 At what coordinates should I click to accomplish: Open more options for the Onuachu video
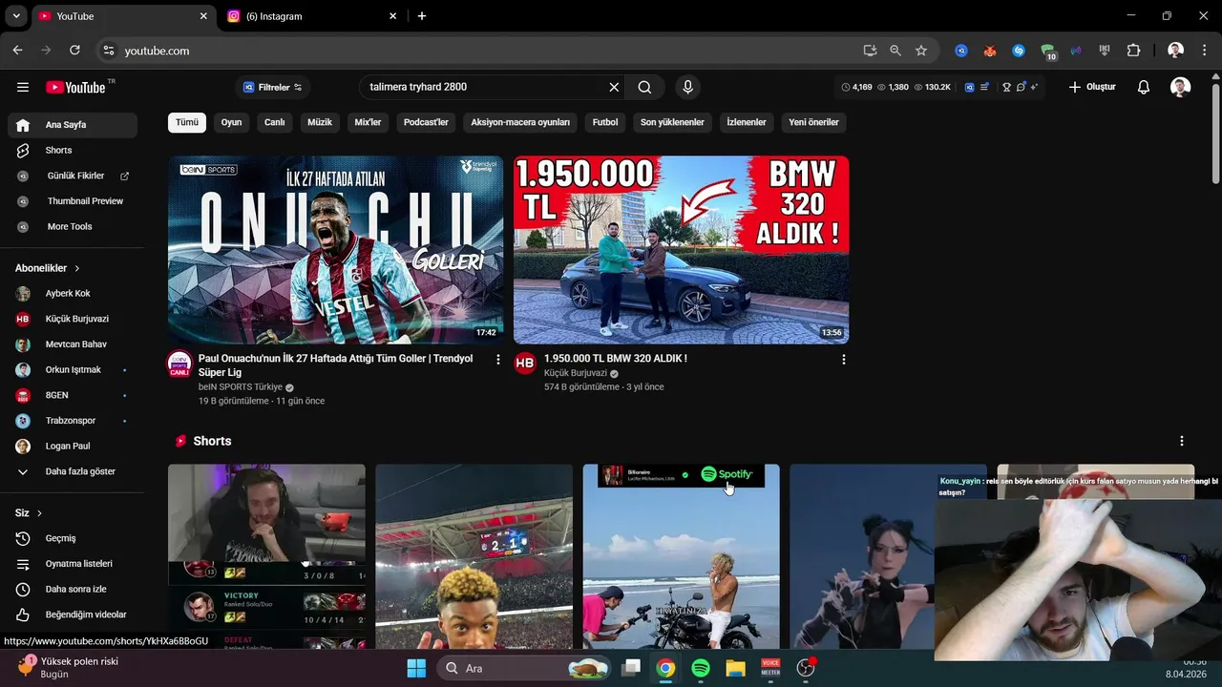tap(497, 360)
